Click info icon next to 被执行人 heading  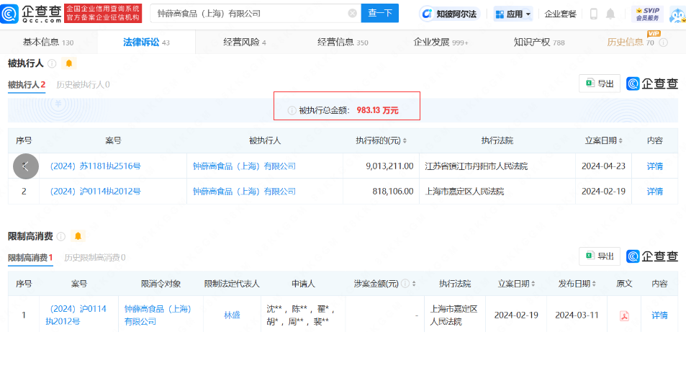[52, 64]
